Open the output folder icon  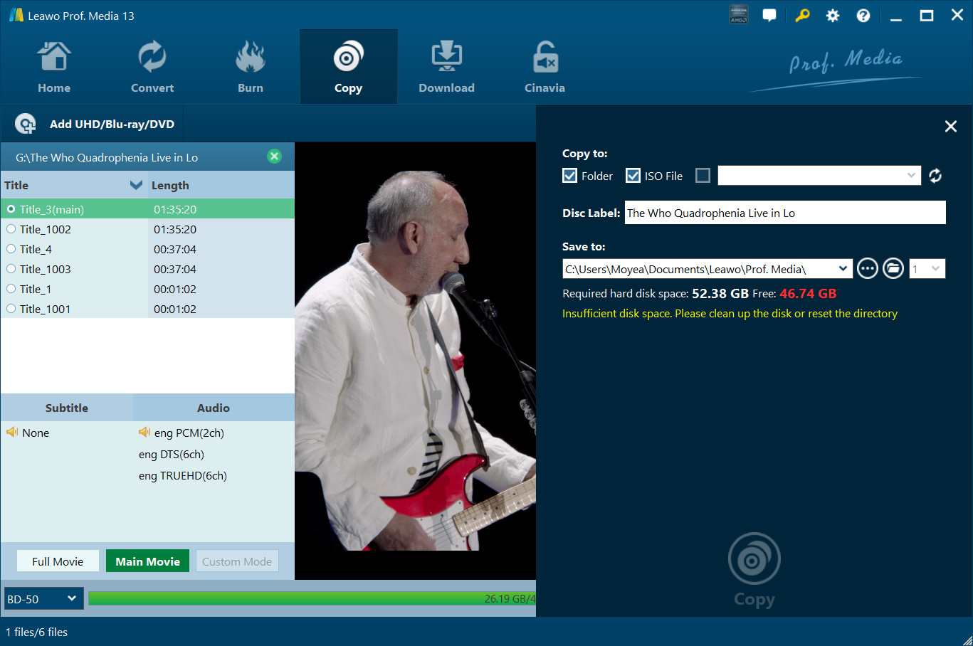(x=893, y=269)
